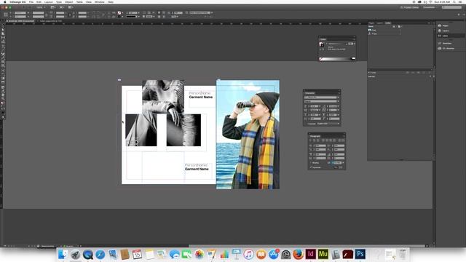This screenshot has height=262, width=466.
Task: Click Align Right in Paragraph panel
Action: tap(317, 140)
